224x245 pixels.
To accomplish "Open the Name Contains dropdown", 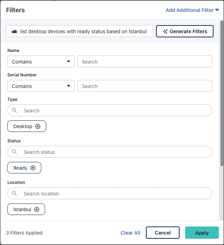I will click(x=41, y=62).
